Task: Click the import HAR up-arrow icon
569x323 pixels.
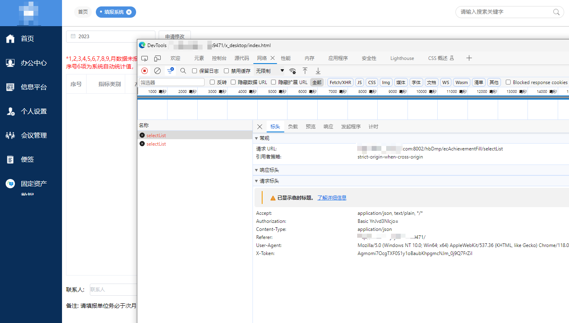Action: tap(305, 71)
